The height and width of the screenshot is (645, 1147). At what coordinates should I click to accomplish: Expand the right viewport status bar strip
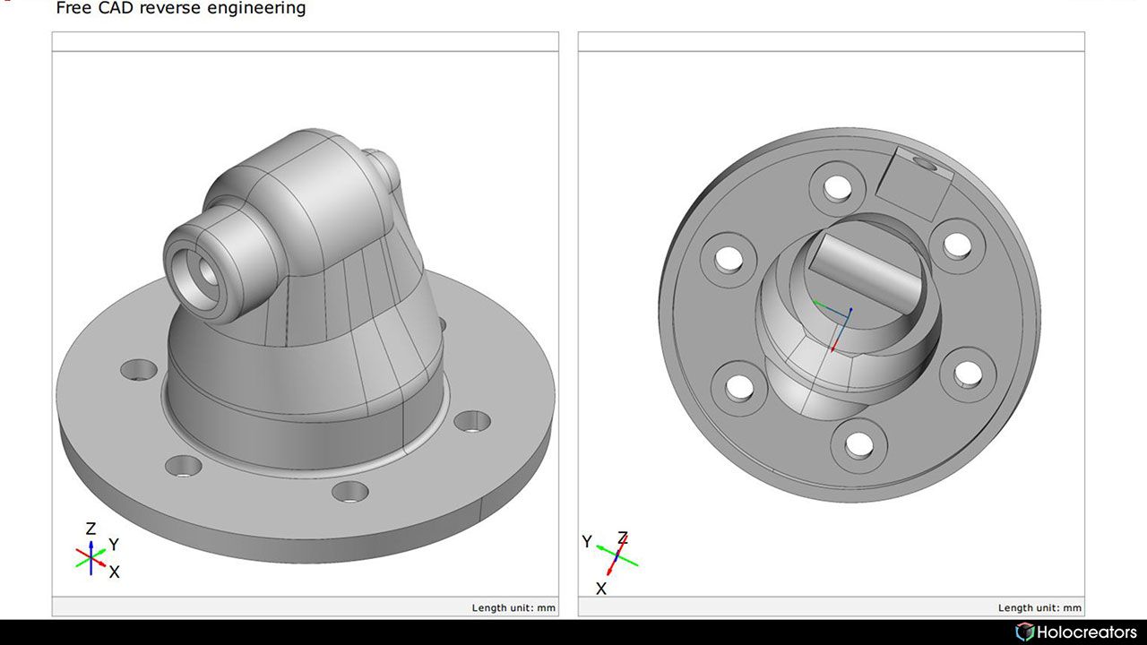pos(833,606)
